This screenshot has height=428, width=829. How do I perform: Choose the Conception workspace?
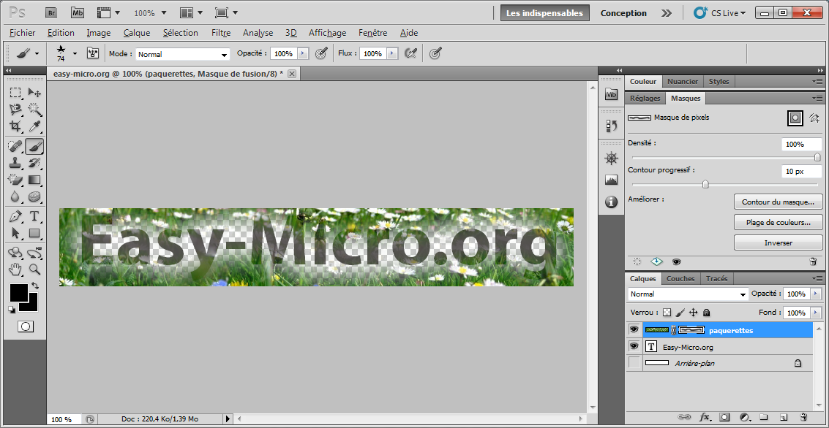pos(623,13)
